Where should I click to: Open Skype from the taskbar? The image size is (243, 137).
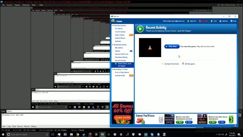152,134
